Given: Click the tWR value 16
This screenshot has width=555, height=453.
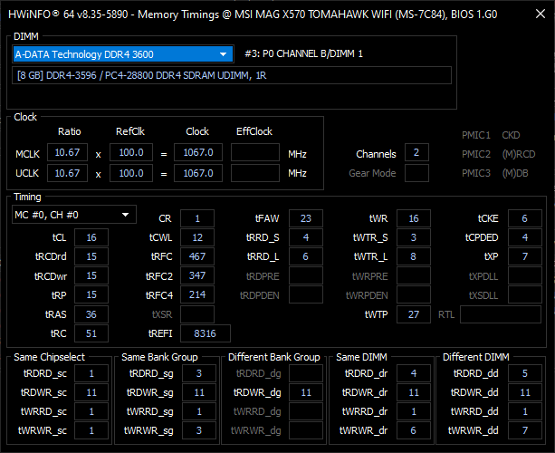Looking at the screenshot, I should coord(414,218).
